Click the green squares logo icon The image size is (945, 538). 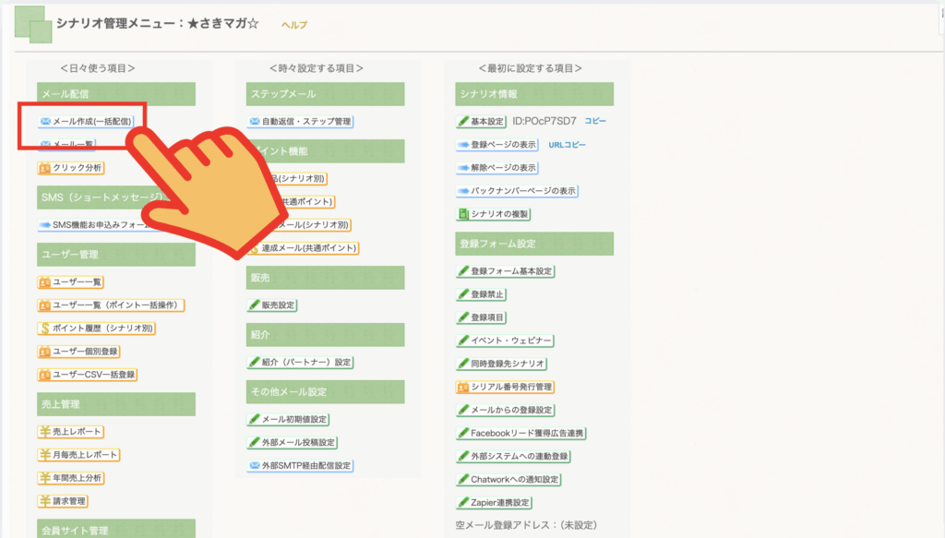coord(33,25)
